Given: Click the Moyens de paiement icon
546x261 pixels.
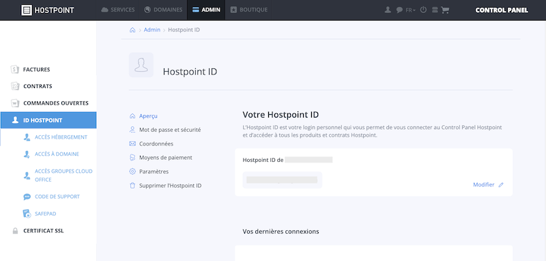Looking at the screenshot, I should tap(132, 158).
